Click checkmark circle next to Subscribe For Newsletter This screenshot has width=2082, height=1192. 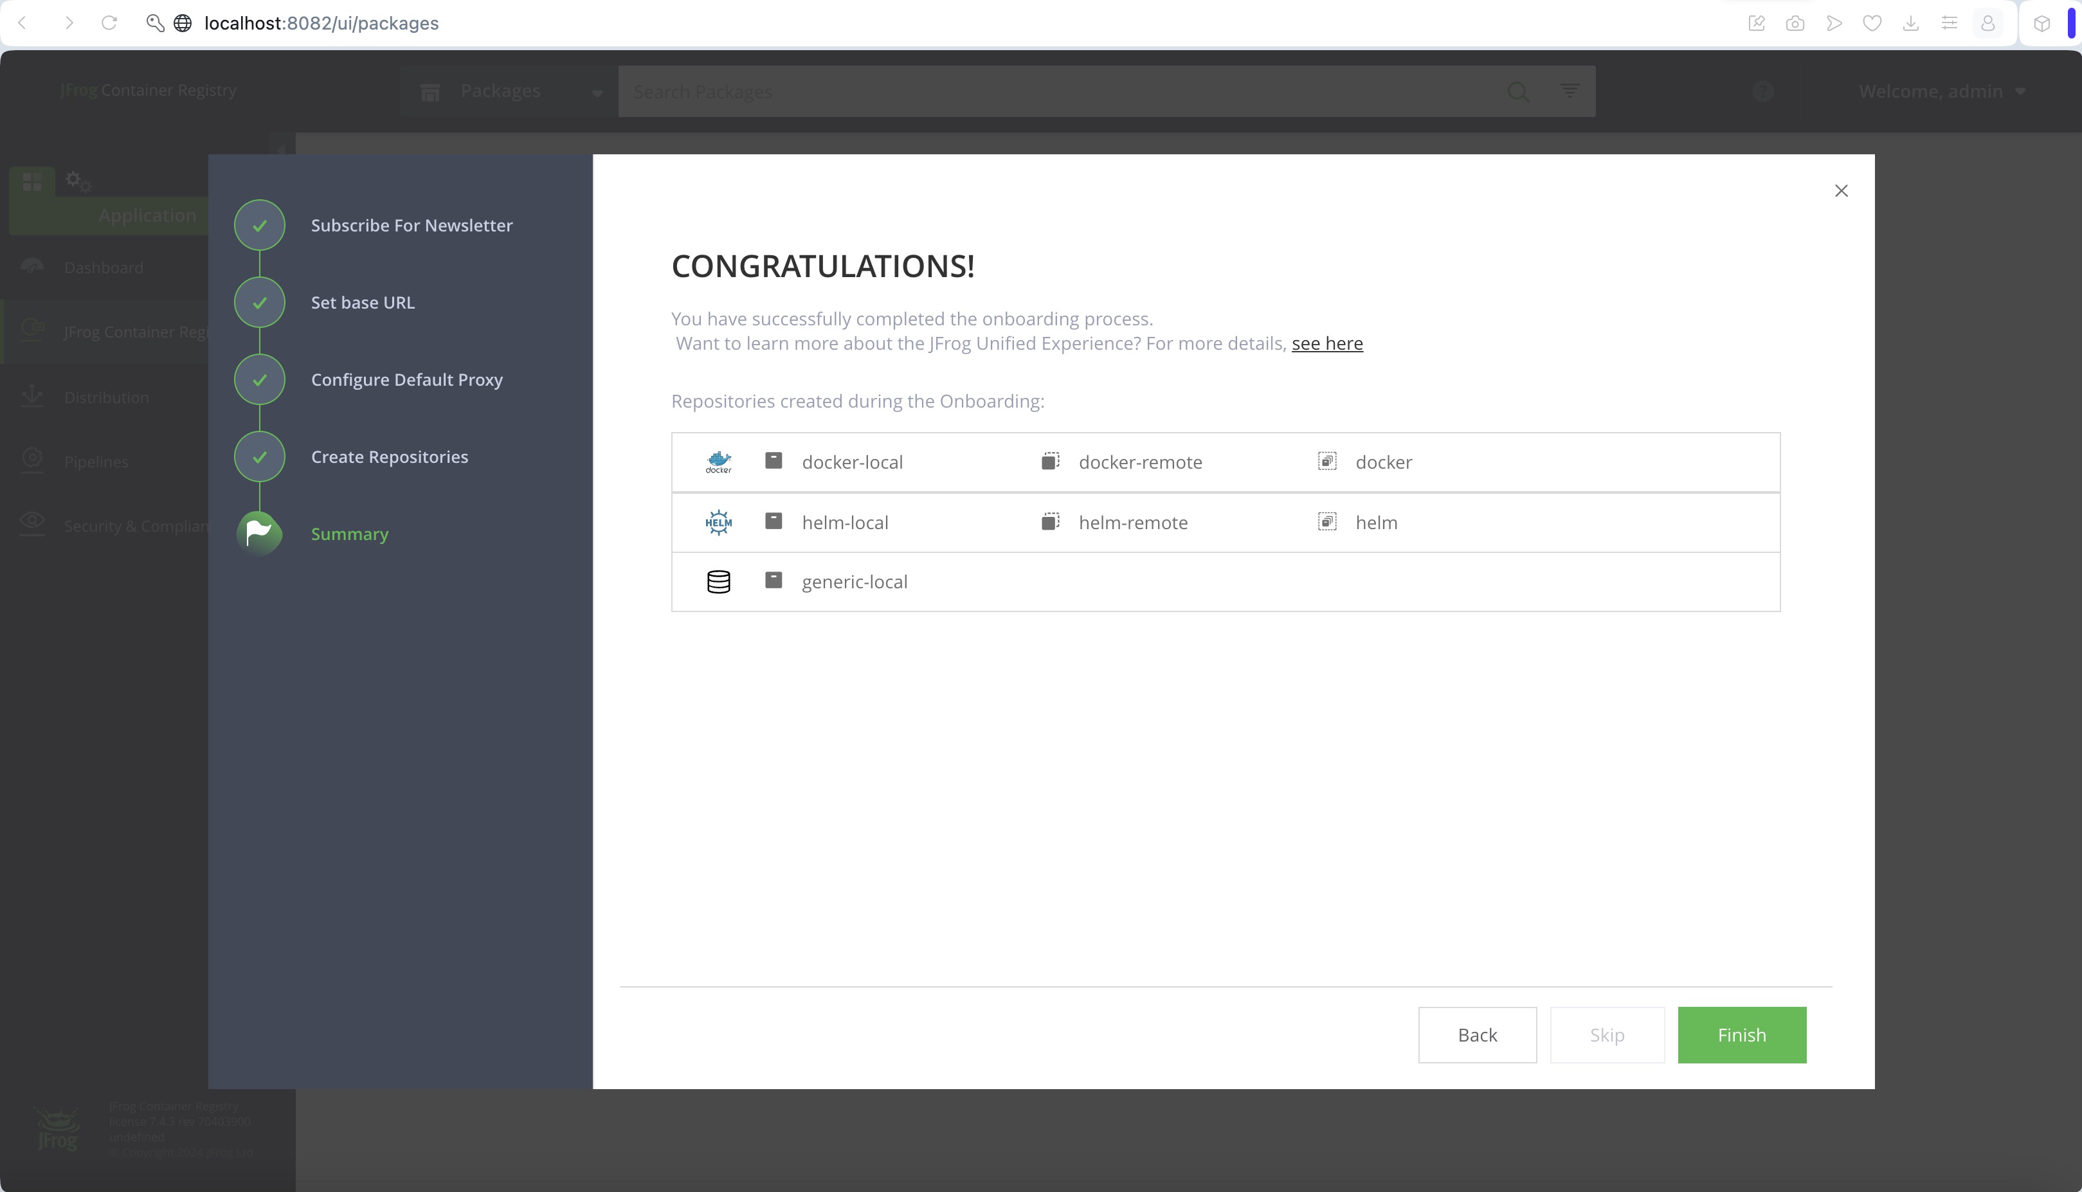tap(260, 225)
